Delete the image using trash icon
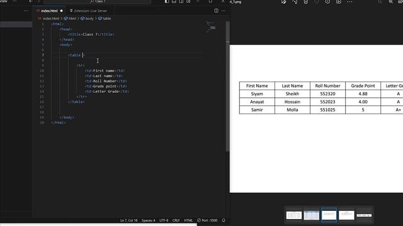Image resolution: width=403 pixels, height=226 pixels. [x=305, y=2]
